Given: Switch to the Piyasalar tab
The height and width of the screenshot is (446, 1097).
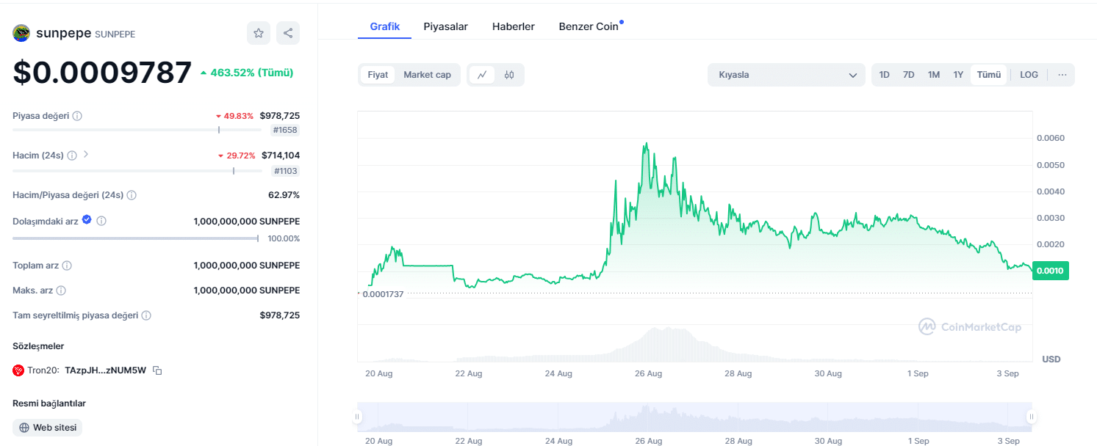Looking at the screenshot, I should coord(445,26).
